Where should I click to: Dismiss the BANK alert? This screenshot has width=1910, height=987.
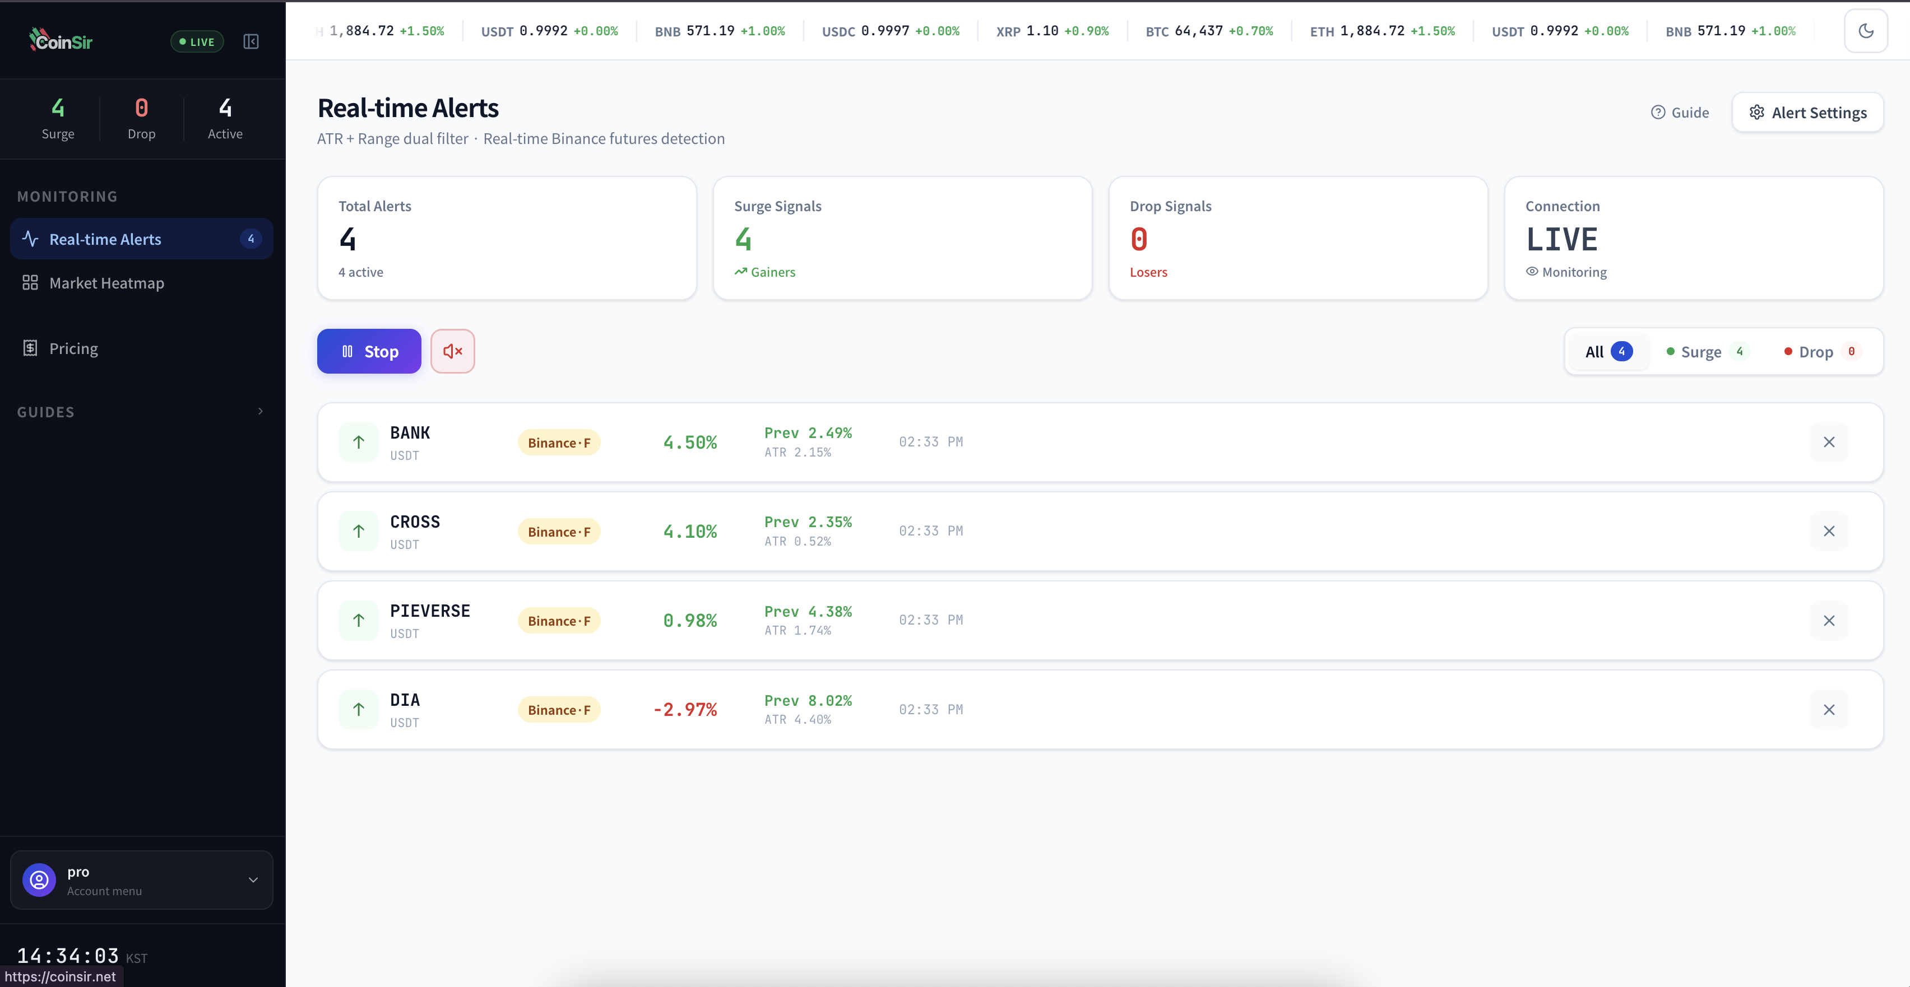1828,443
